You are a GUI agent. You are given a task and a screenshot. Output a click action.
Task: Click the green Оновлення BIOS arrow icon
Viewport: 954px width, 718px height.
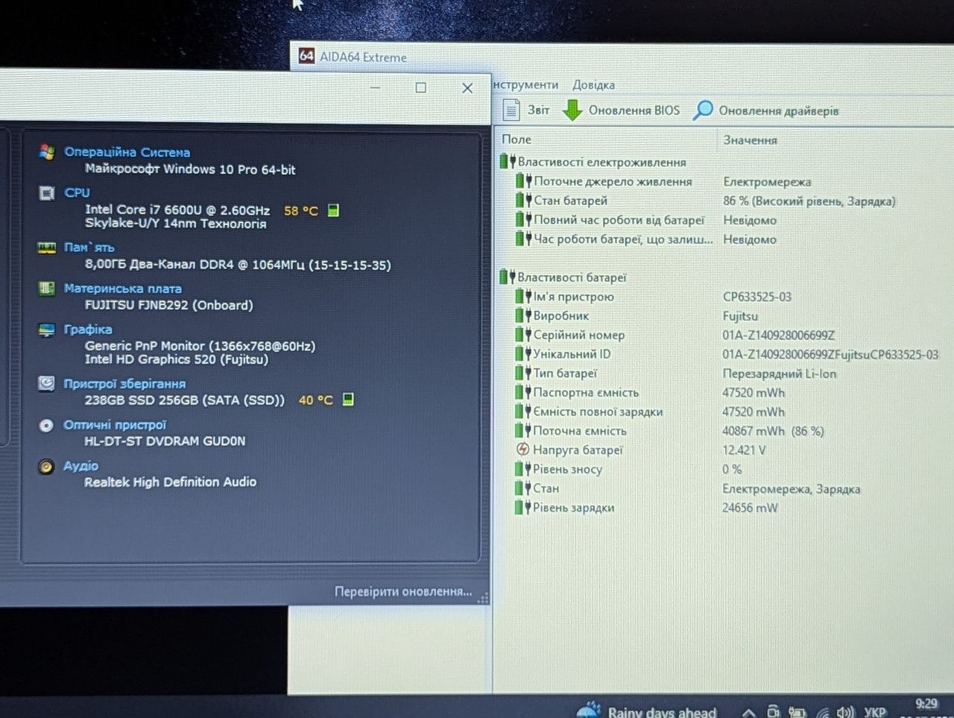[572, 110]
